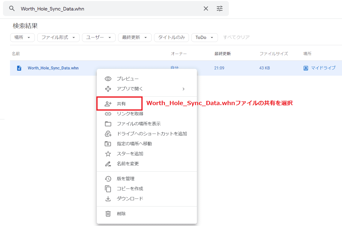This screenshot has width=342, height=226.
Task: Expand the ユーザー filter dropdown
Action: (99, 37)
